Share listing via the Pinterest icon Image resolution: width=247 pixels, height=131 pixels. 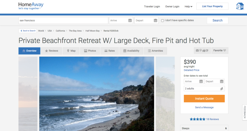coord(201,51)
